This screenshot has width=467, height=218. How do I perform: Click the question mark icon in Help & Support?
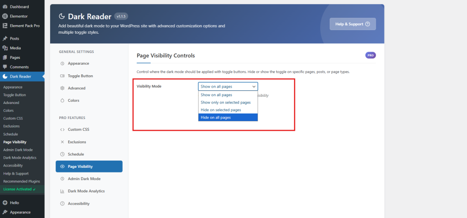pyautogui.click(x=368, y=24)
